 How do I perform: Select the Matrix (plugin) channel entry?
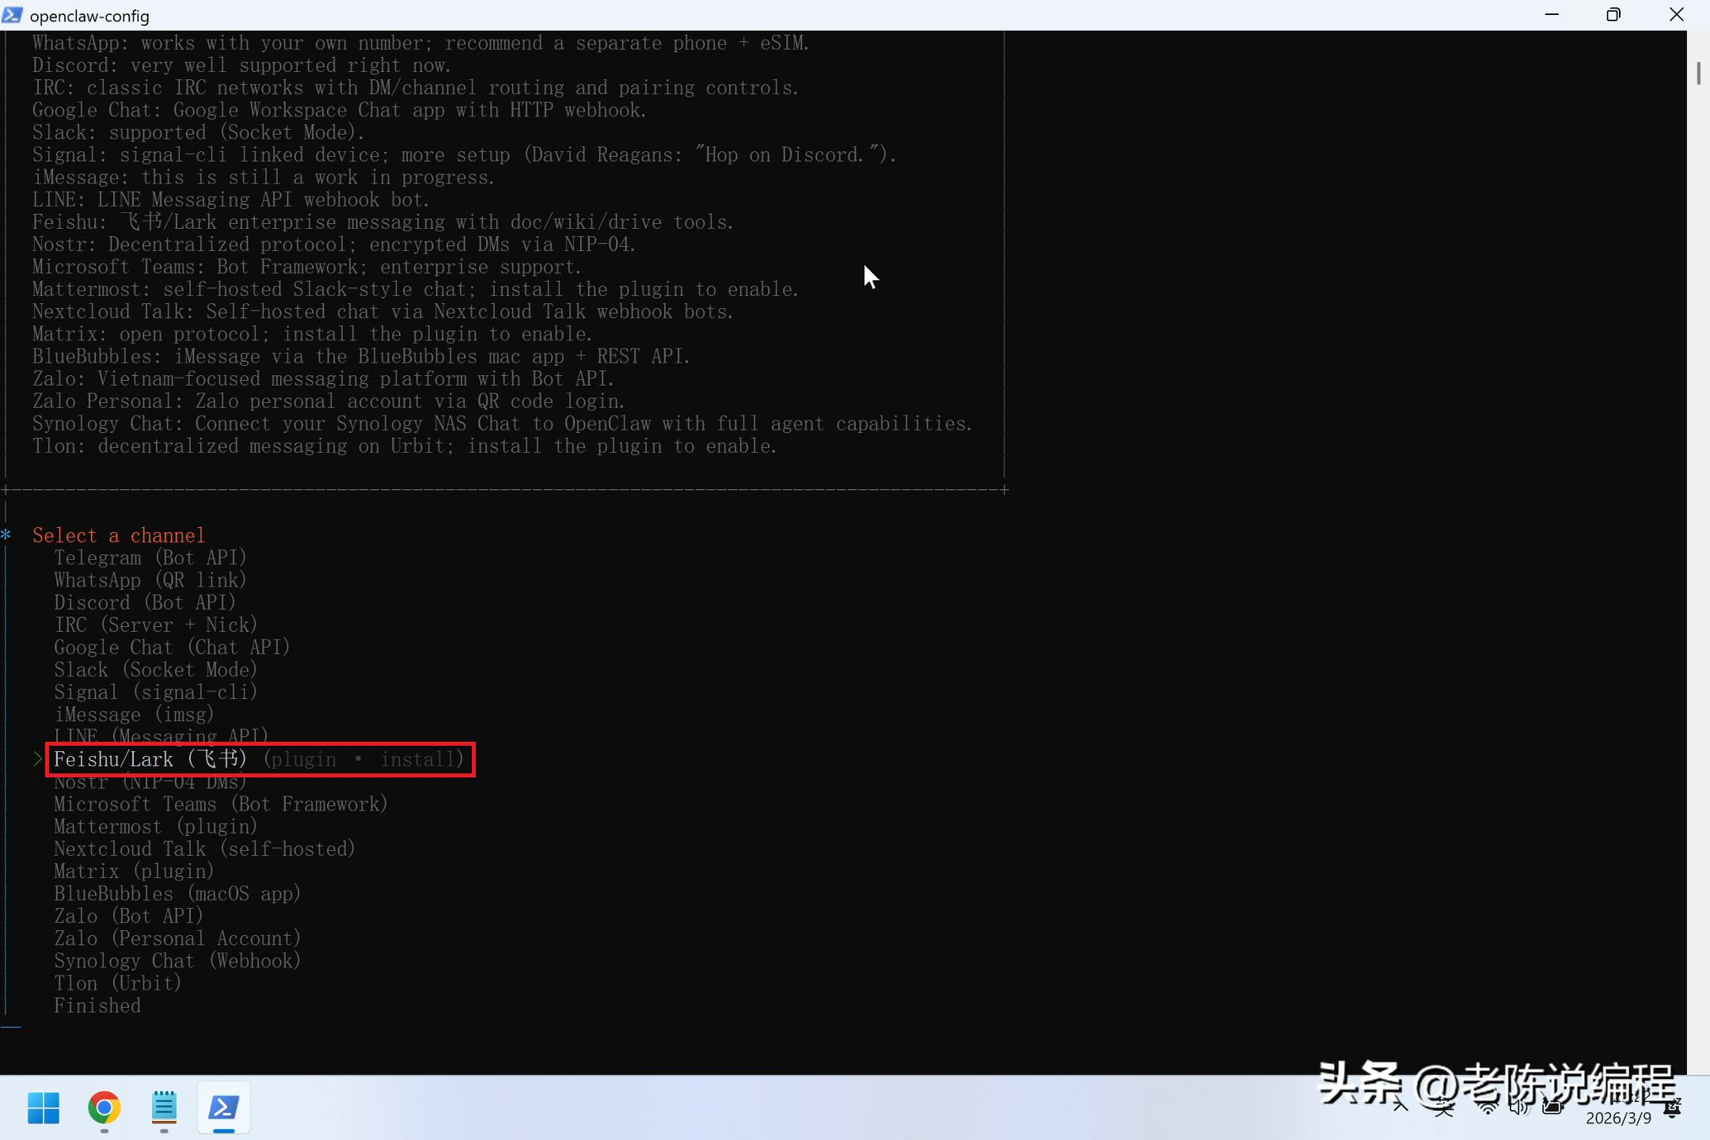point(133,872)
